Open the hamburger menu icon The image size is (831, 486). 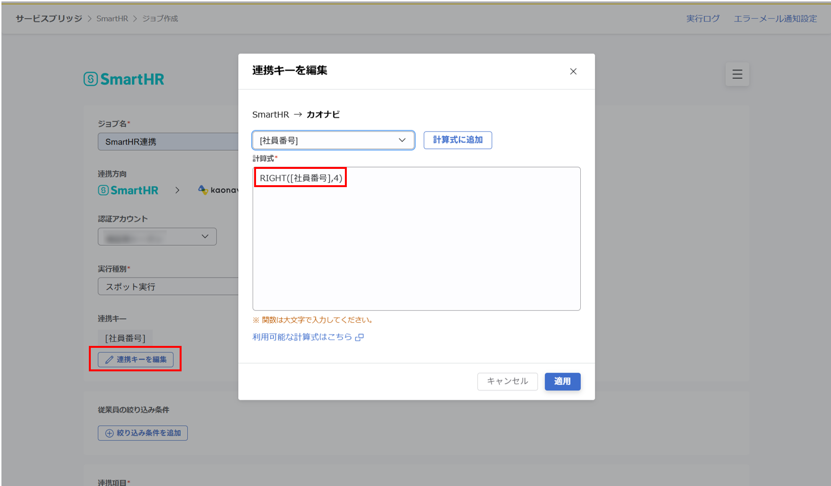click(x=737, y=74)
